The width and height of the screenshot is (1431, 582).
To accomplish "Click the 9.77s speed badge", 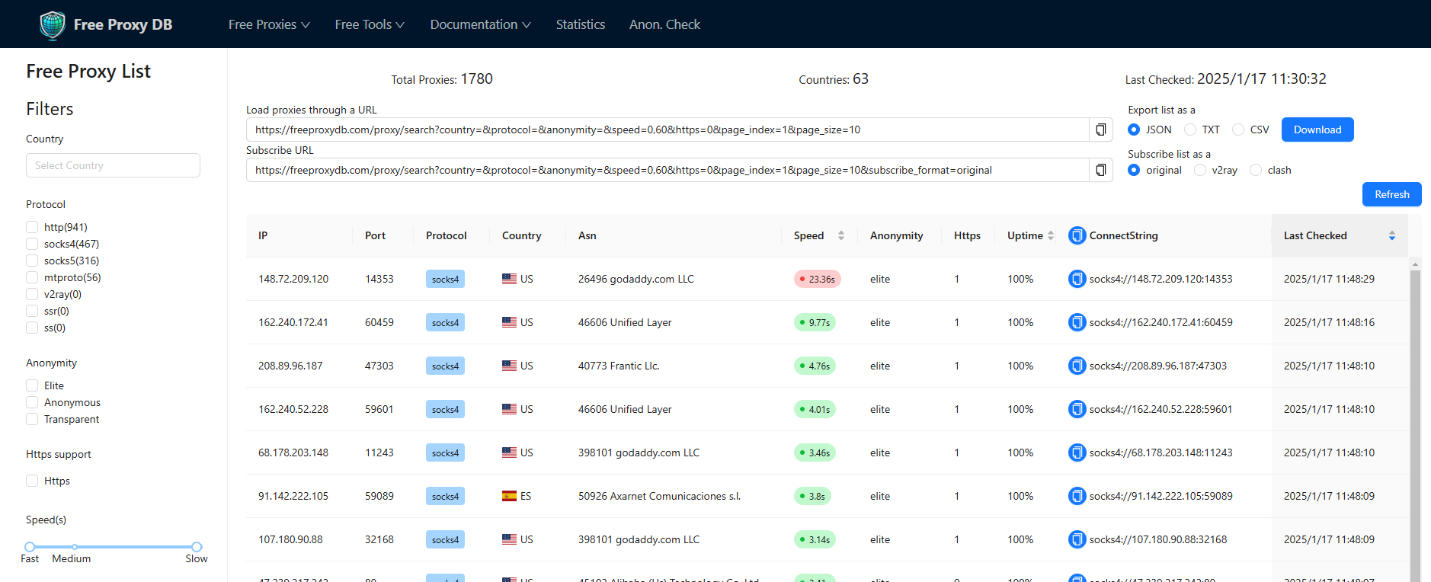I will pyautogui.click(x=815, y=322).
